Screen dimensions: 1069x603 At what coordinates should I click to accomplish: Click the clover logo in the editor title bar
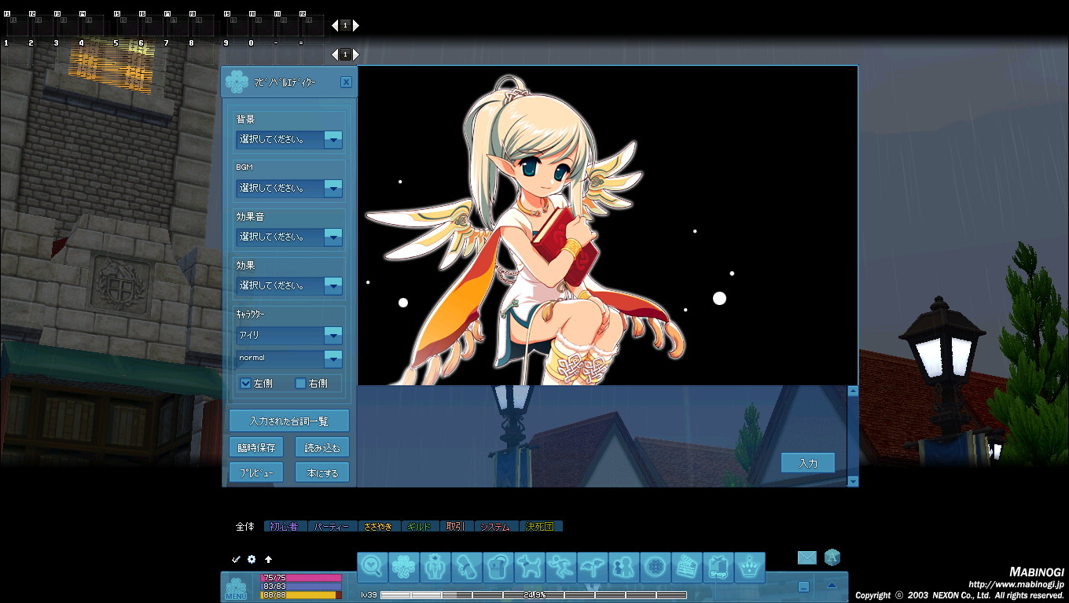point(237,81)
